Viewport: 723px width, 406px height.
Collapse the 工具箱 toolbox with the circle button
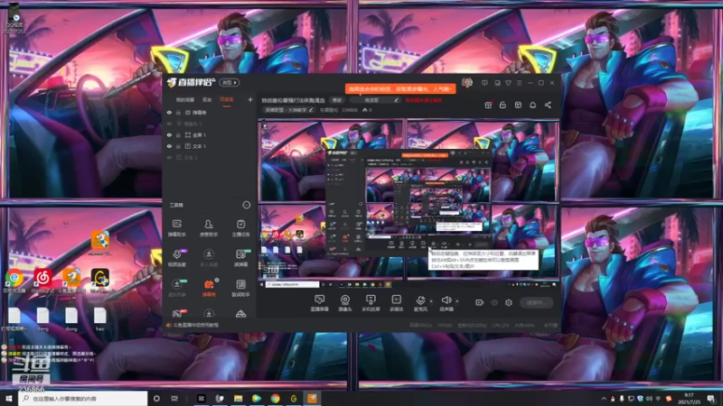246,205
